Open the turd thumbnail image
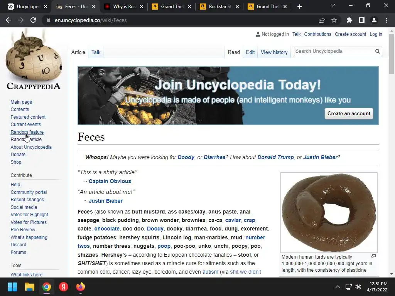395x296 pixels. point(329,212)
